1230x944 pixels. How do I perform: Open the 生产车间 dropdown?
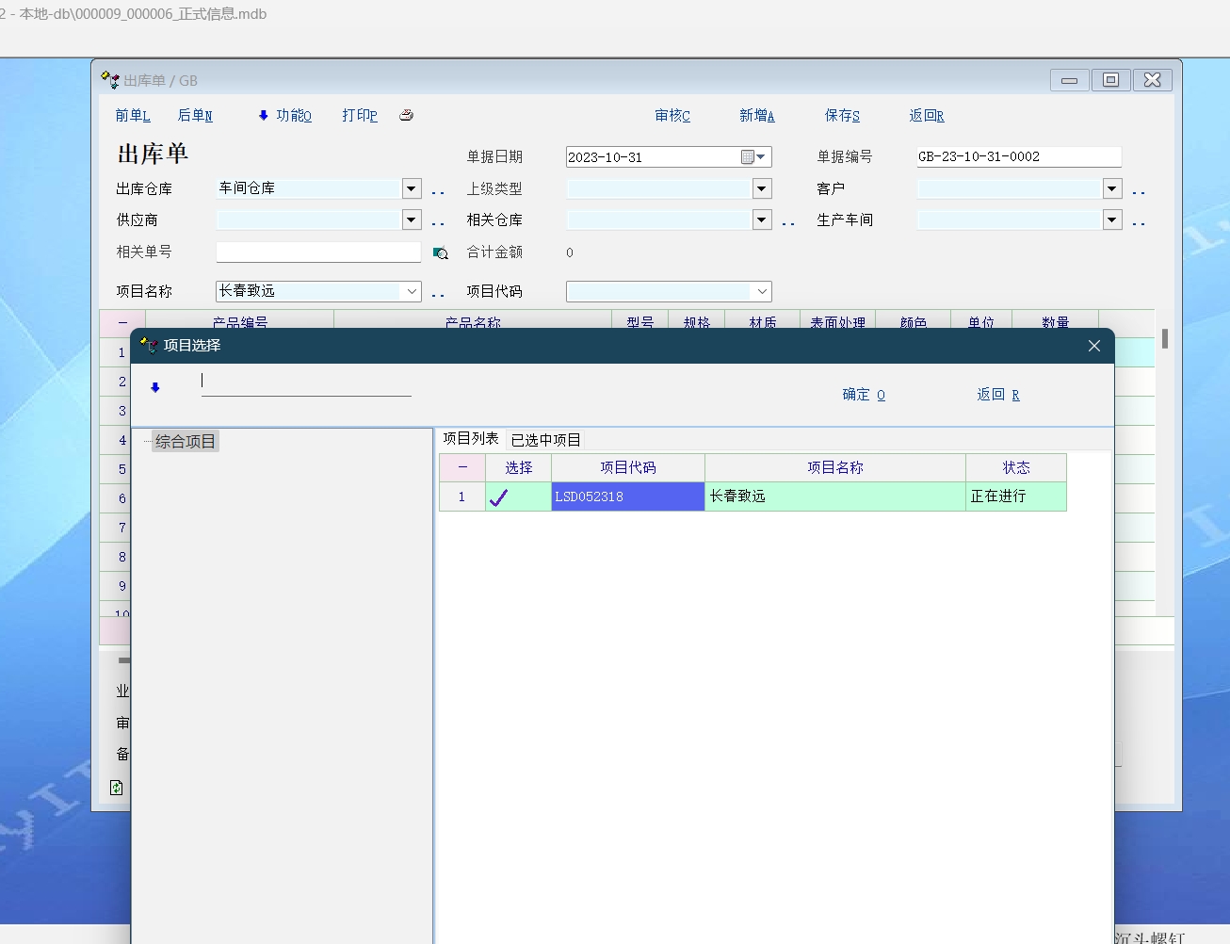pos(1112,220)
